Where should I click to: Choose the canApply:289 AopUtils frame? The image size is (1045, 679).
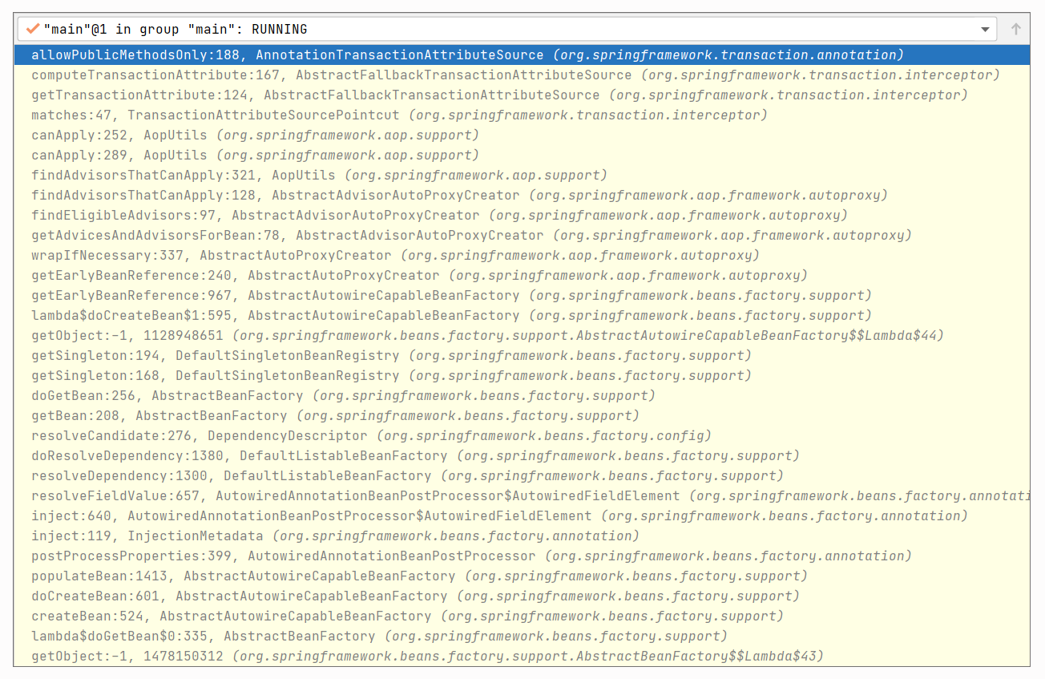254,156
